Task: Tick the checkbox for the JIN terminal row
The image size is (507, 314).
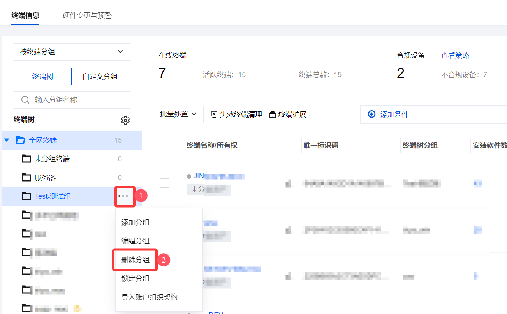Action: click(164, 183)
